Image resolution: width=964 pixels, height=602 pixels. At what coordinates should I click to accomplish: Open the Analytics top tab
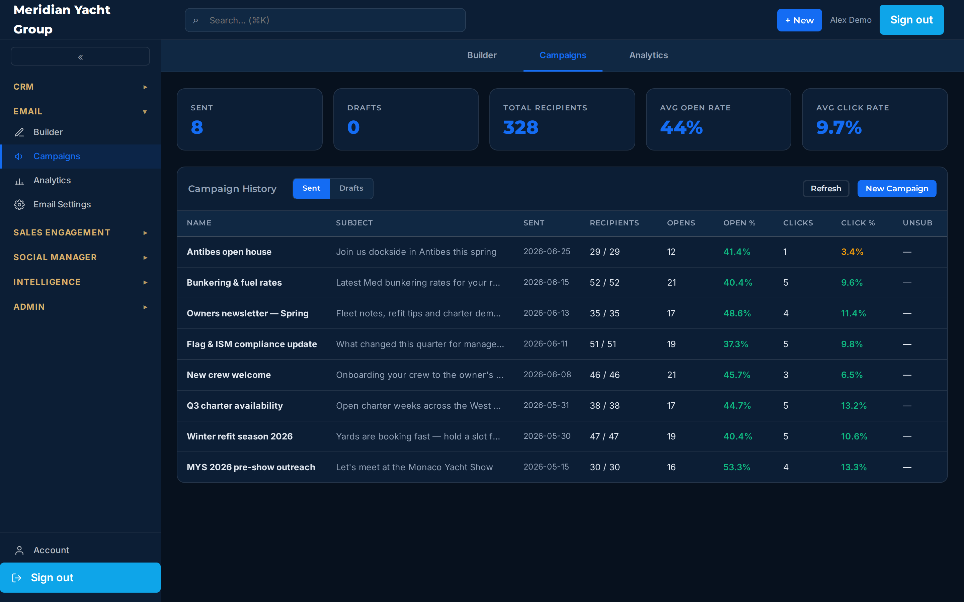click(x=648, y=55)
